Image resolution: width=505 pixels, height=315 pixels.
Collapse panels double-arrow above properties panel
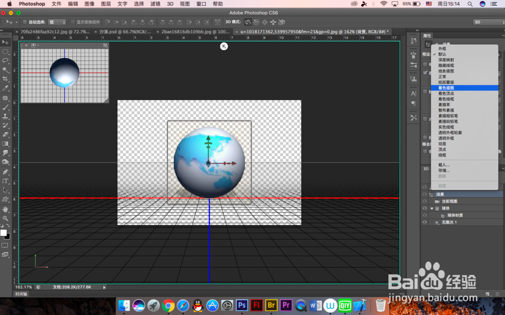pos(417,30)
